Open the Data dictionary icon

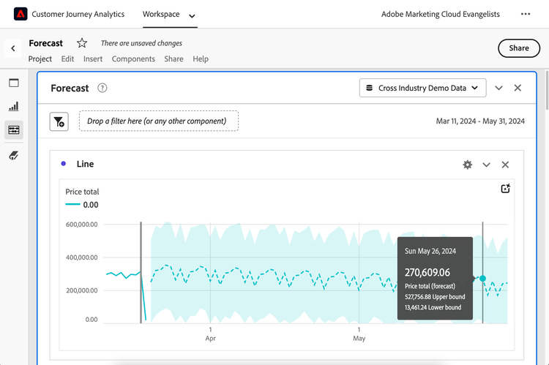point(14,155)
